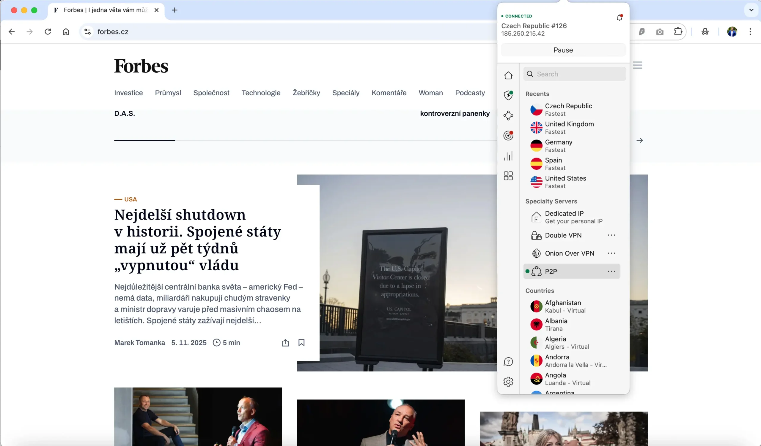Expand Double VPN server options
The width and height of the screenshot is (761, 446).
(x=611, y=235)
